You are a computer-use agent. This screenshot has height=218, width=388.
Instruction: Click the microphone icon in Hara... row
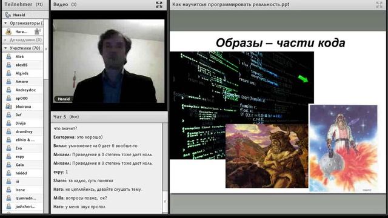(38, 31)
